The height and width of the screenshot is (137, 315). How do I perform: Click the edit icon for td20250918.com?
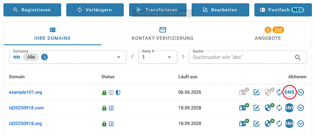click(x=256, y=108)
